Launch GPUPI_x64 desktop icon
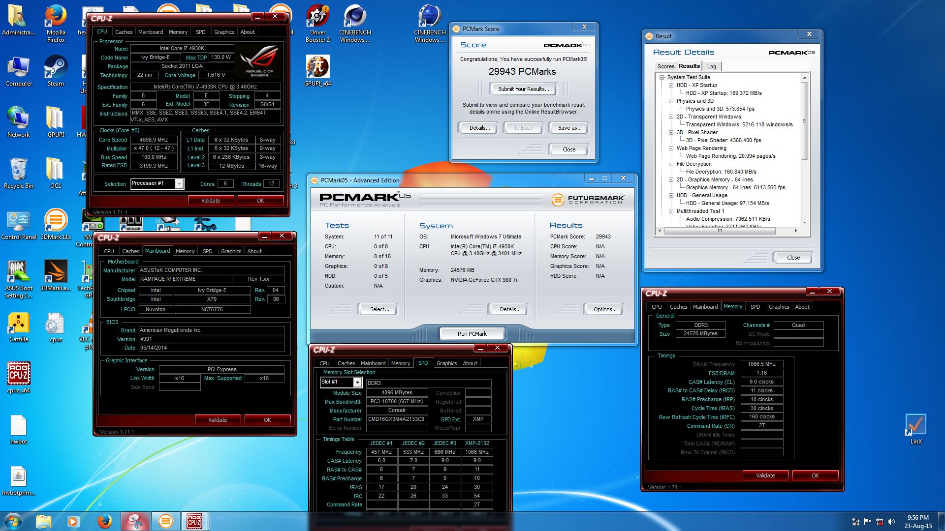The width and height of the screenshot is (945, 531). pyautogui.click(x=317, y=70)
